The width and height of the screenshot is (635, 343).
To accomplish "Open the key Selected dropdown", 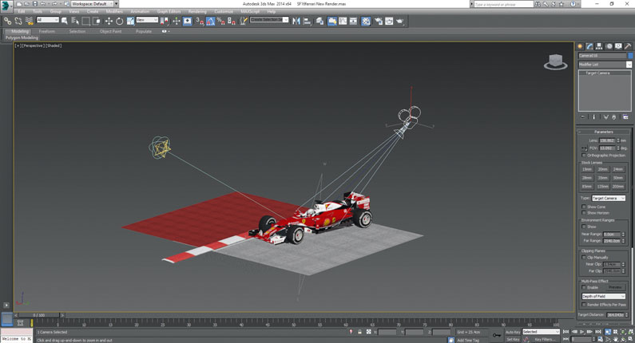I will [x=541, y=332].
